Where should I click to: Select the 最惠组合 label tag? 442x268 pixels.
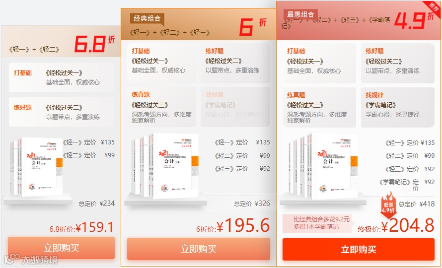(300, 14)
